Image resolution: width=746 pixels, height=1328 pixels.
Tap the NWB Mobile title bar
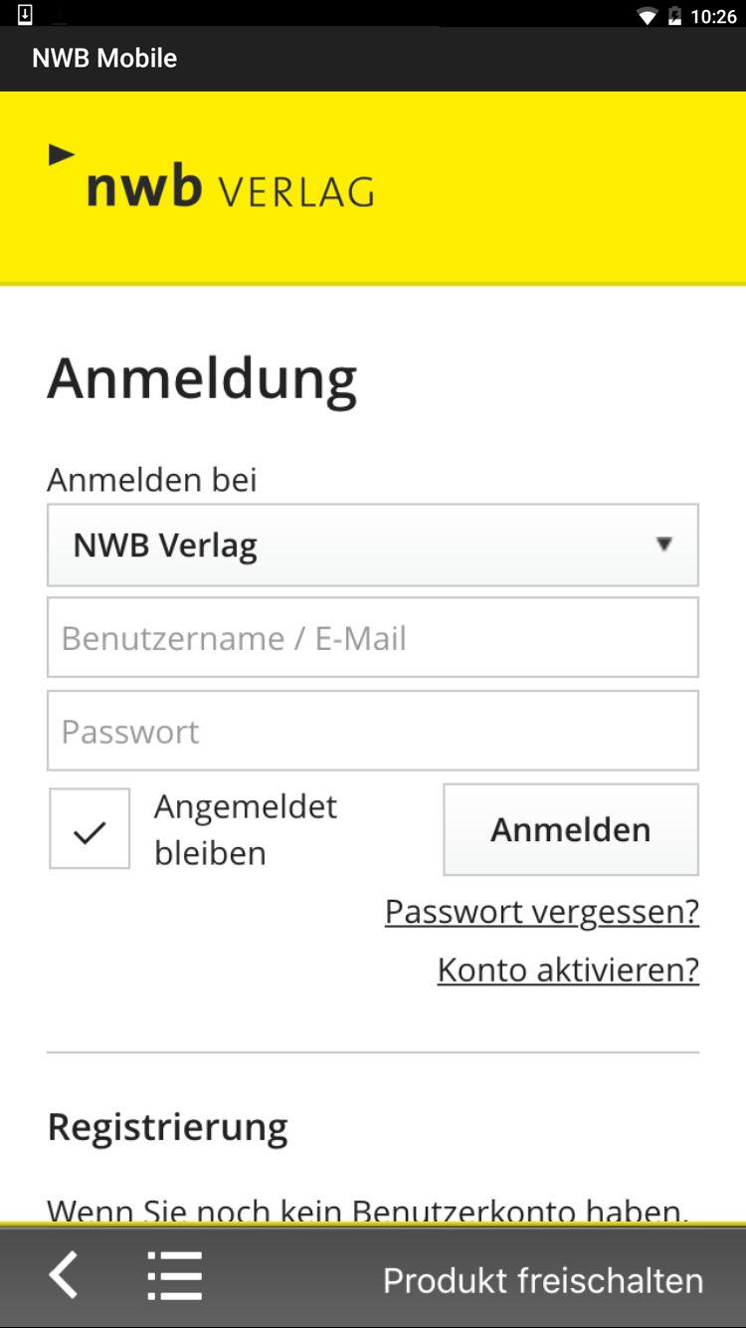(105, 57)
